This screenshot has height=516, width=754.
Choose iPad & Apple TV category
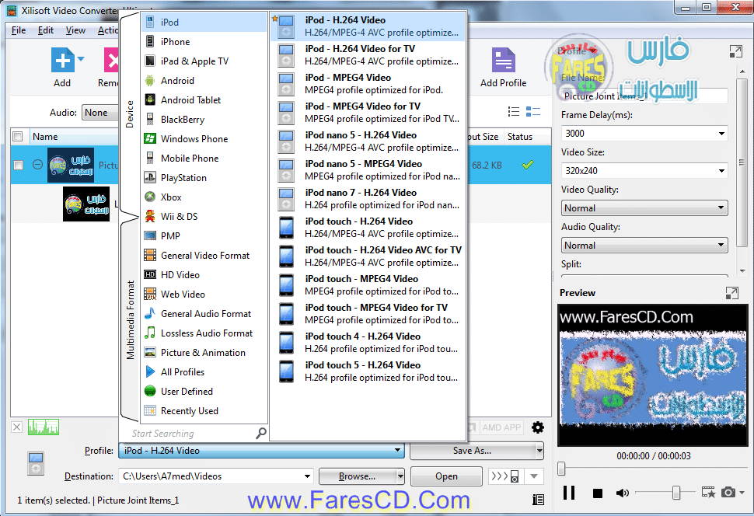click(x=204, y=61)
